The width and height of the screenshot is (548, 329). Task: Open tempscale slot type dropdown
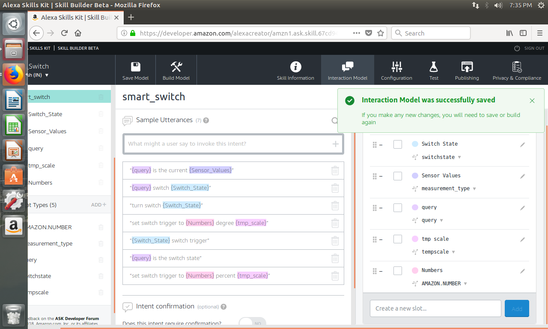[x=453, y=252]
